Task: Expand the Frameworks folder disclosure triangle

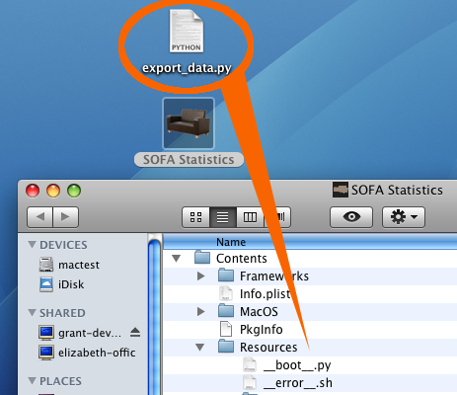Action: point(200,276)
